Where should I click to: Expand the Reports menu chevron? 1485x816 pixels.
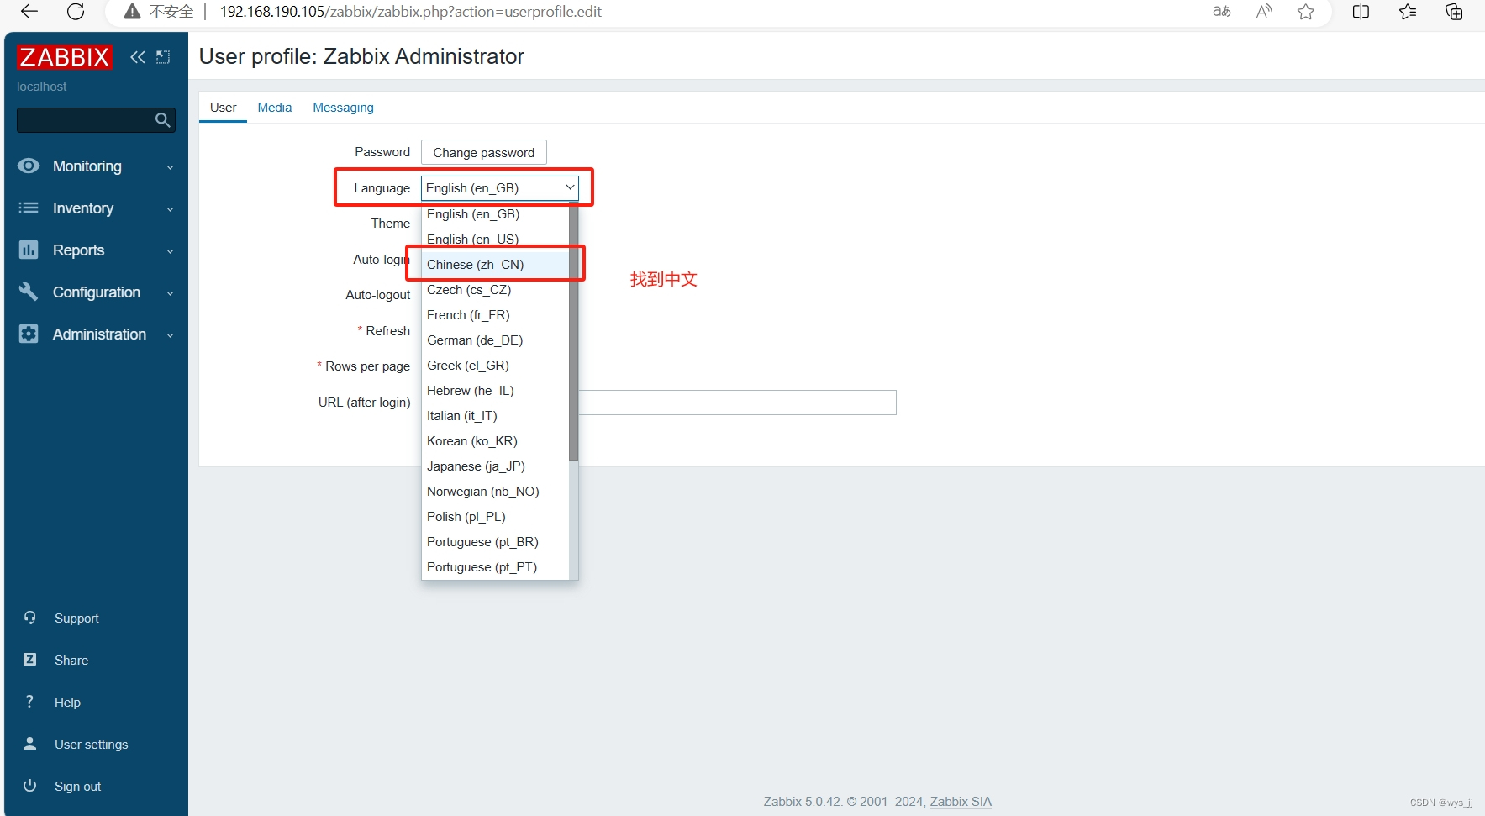coord(170,251)
